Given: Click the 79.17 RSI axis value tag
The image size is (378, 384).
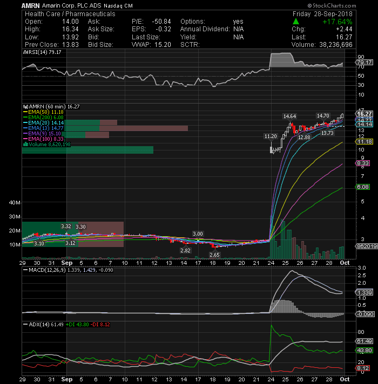Looking at the screenshot, I should 364,63.
